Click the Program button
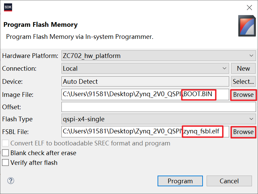The image size is (258, 194). (x=180, y=181)
